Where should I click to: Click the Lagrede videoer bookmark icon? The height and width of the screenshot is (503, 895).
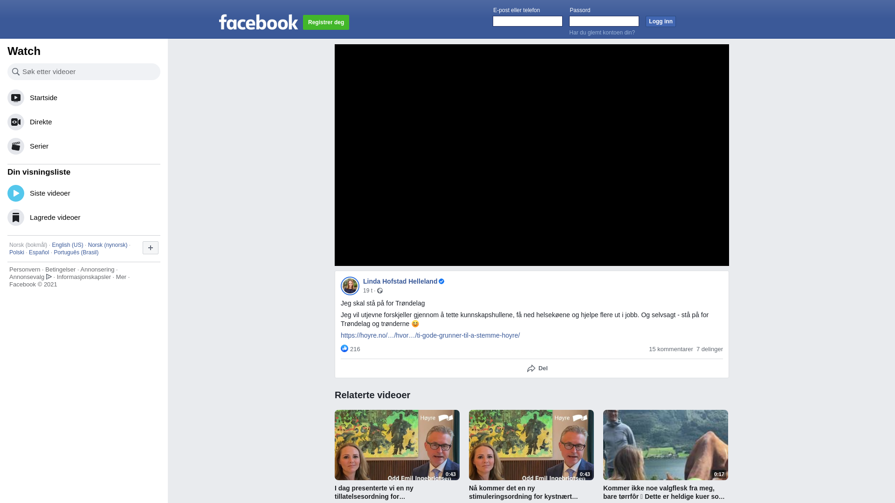[x=16, y=218]
